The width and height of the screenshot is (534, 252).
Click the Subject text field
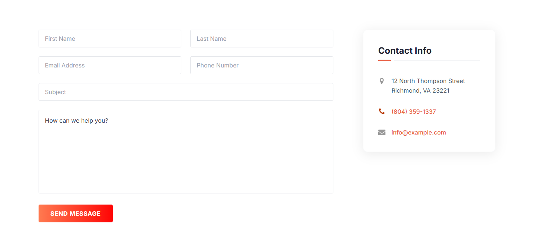pyautogui.click(x=186, y=92)
